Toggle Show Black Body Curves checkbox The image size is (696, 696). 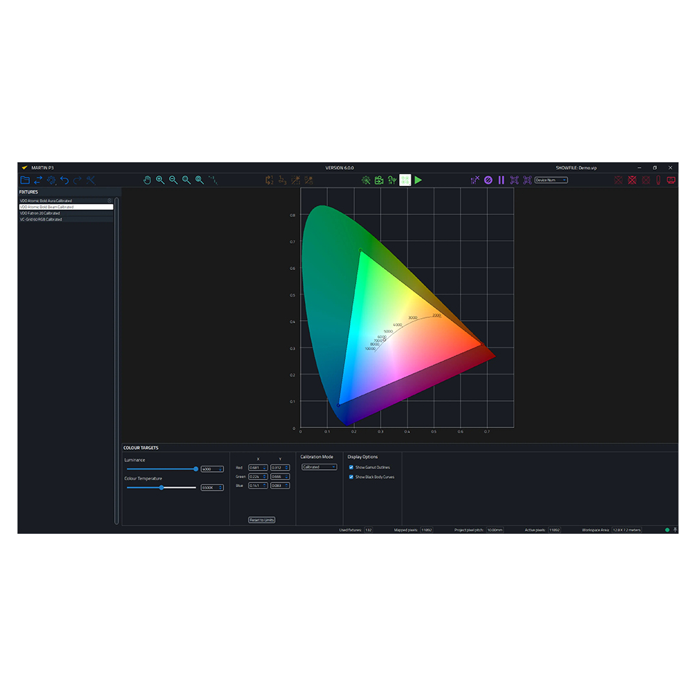[x=351, y=477]
